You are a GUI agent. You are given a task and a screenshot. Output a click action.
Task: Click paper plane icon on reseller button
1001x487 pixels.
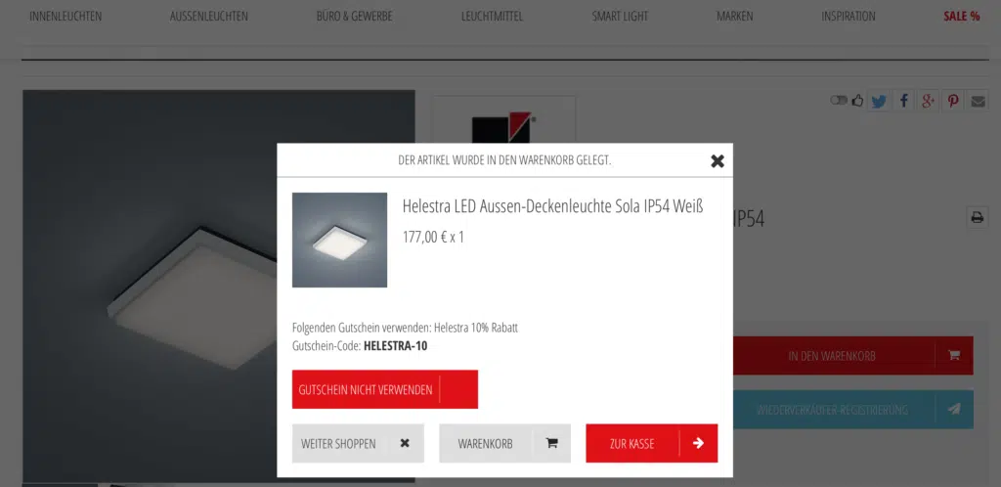954,409
